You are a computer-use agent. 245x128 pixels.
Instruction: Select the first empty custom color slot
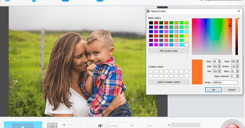coord(151,72)
